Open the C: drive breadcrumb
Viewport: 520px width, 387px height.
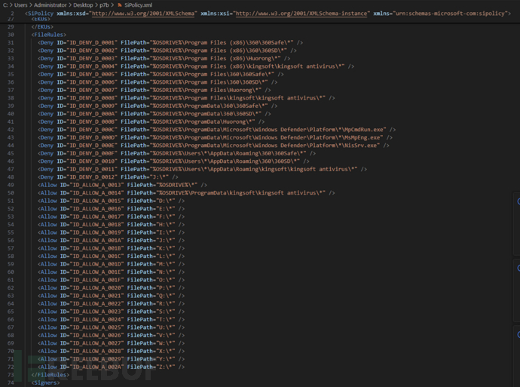5,5
